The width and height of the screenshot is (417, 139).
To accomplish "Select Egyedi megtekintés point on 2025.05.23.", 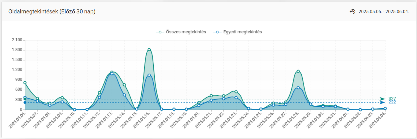I will coord(236,98).
